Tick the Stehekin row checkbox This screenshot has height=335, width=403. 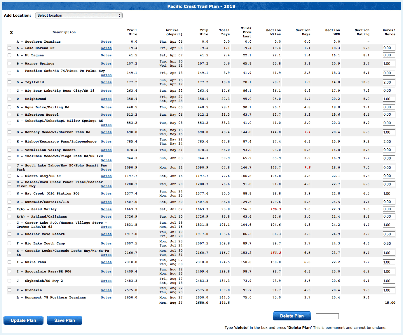point(9,290)
